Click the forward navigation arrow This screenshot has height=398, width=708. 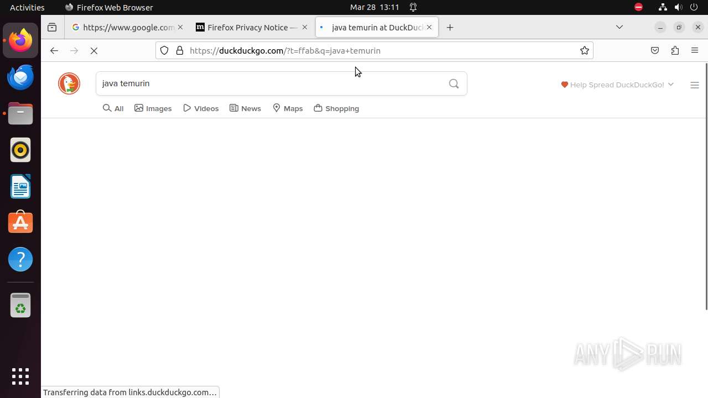click(x=74, y=51)
